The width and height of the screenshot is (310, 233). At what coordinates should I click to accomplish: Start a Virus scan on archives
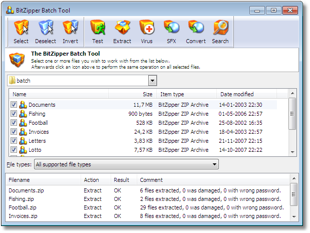pyautogui.click(x=147, y=32)
